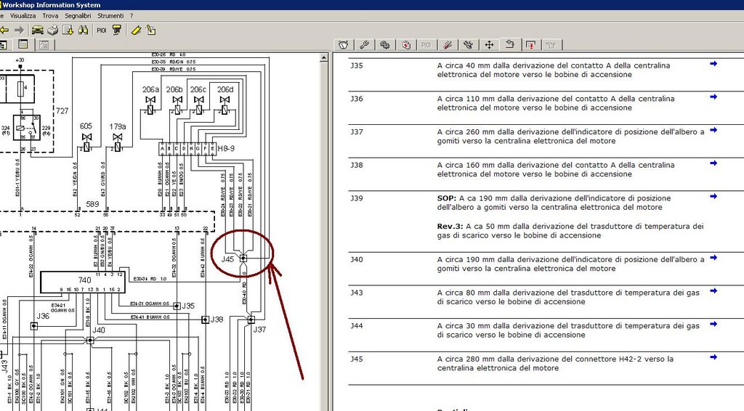
Task: Click the J45 junction in wiring diagram
Action: click(243, 259)
